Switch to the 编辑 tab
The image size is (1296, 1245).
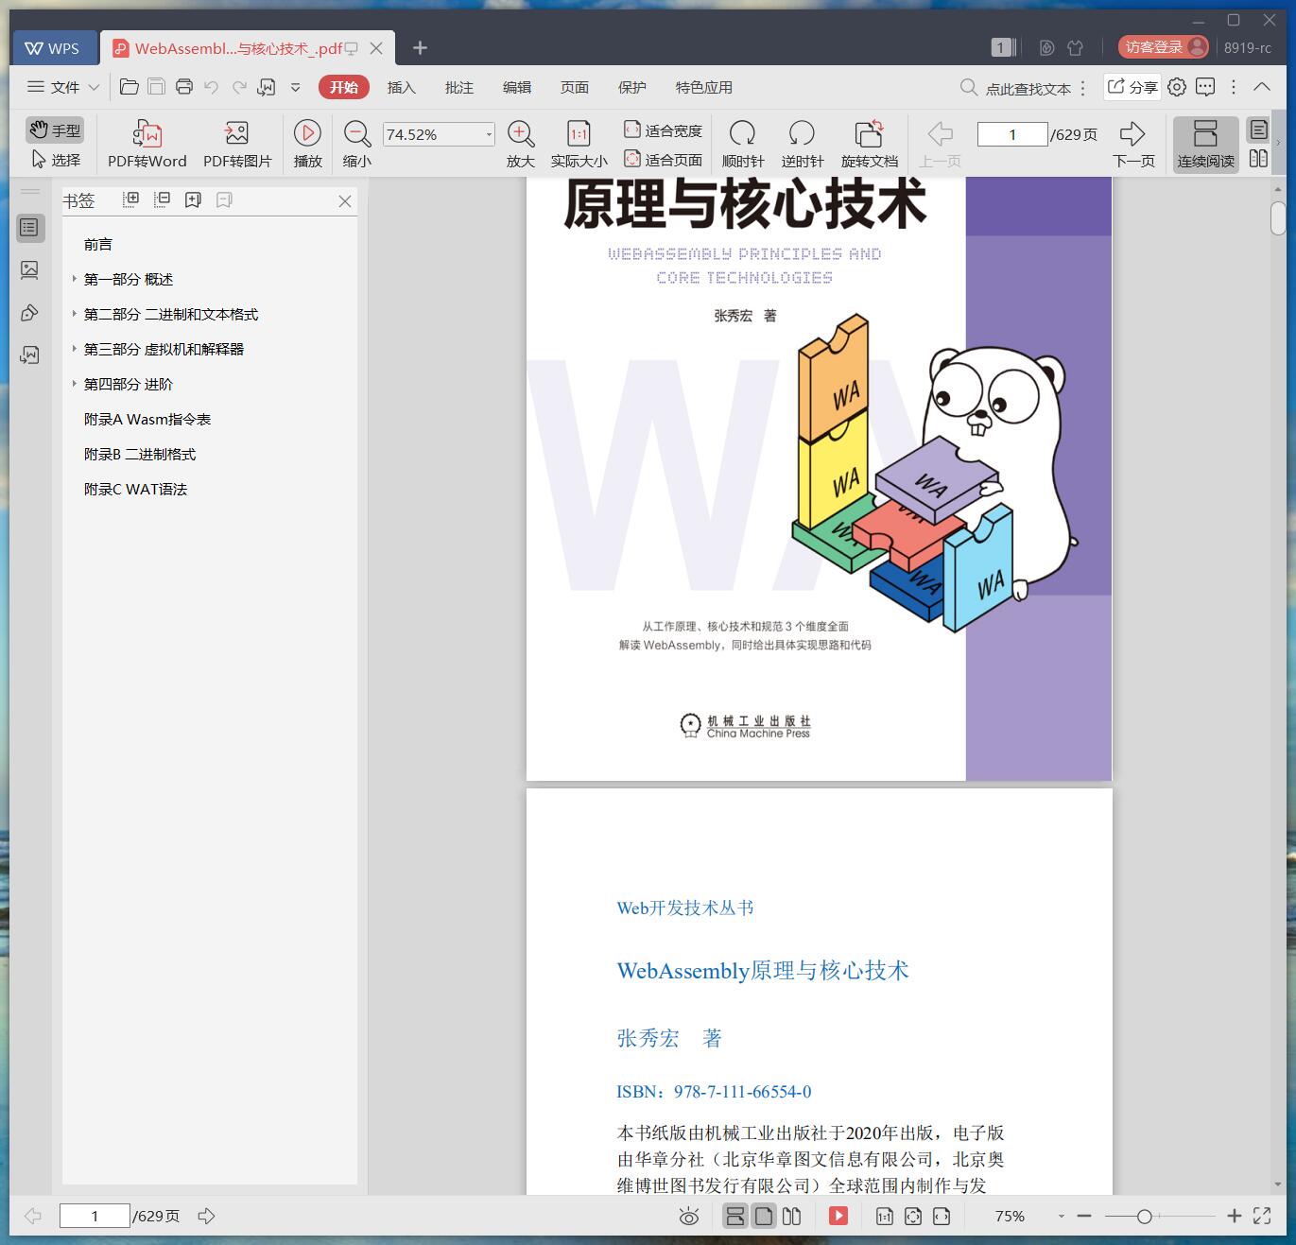click(x=516, y=87)
